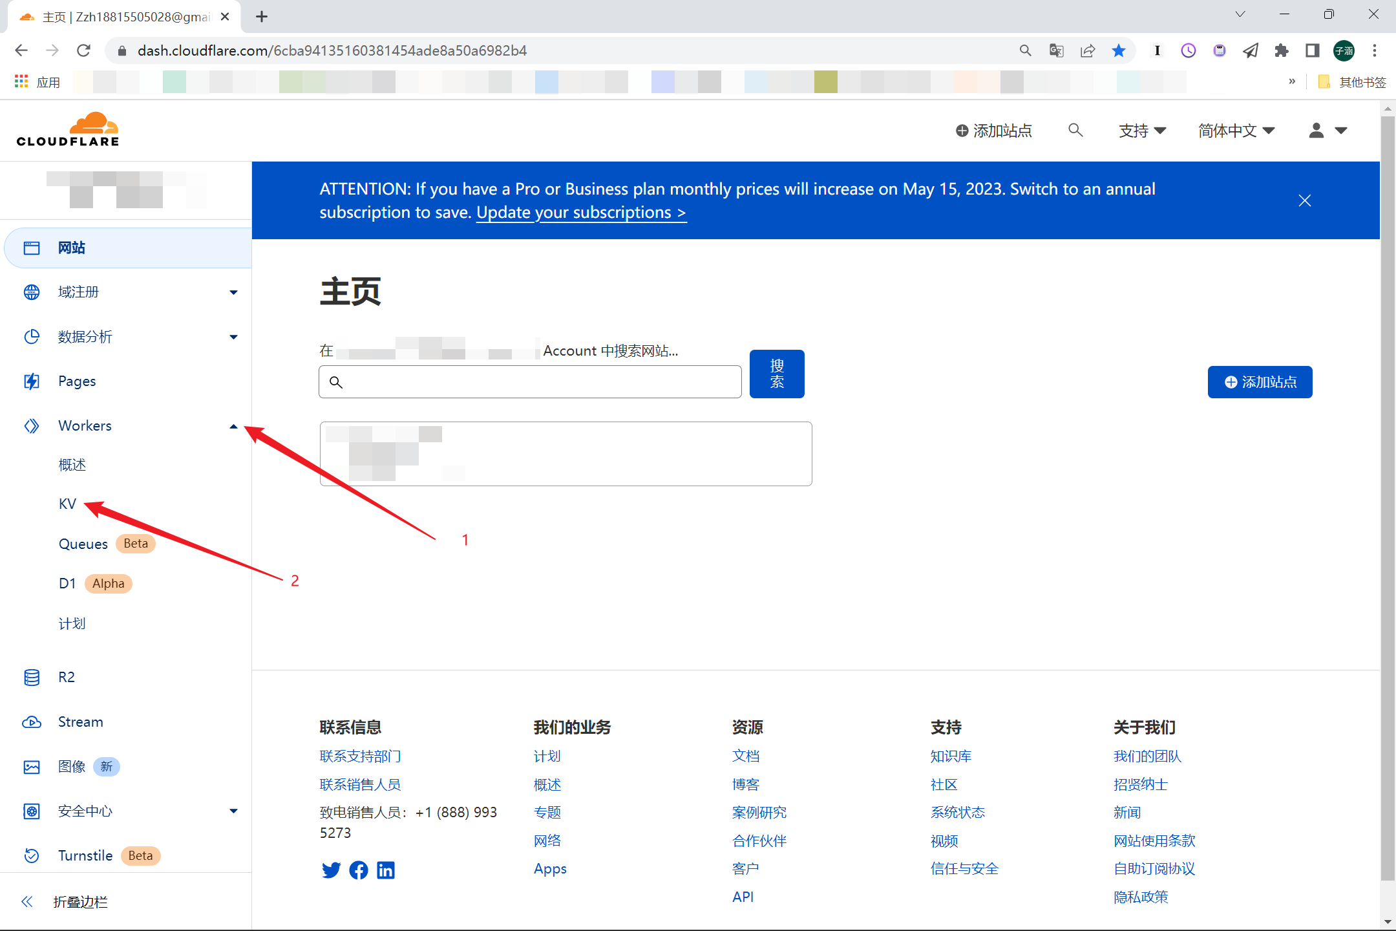This screenshot has height=931, width=1396.
Task: Click browser back arrow
Action: [x=21, y=50]
